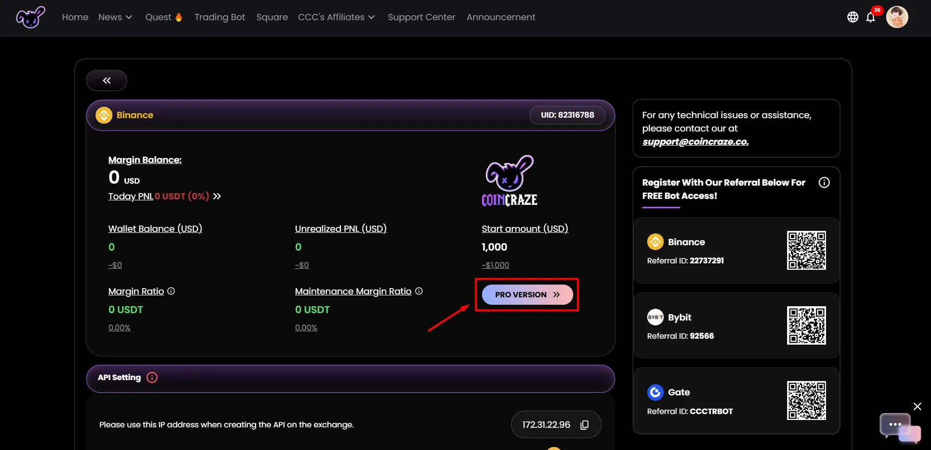The width and height of the screenshot is (931, 450).
Task: Click the Binance referral QR code
Action: pos(806,250)
